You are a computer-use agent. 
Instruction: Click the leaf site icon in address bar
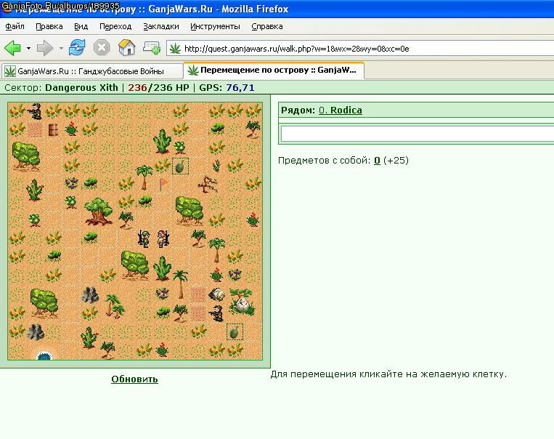coord(175,49)
